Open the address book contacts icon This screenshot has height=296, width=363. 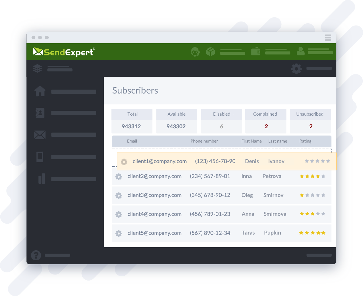point(40,113)
